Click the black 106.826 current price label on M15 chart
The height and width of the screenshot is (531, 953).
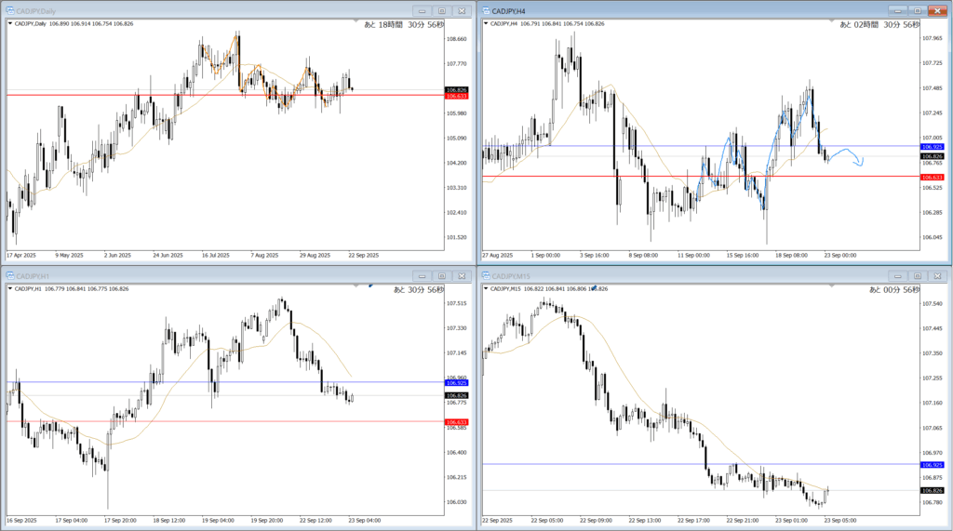(932, 490)
